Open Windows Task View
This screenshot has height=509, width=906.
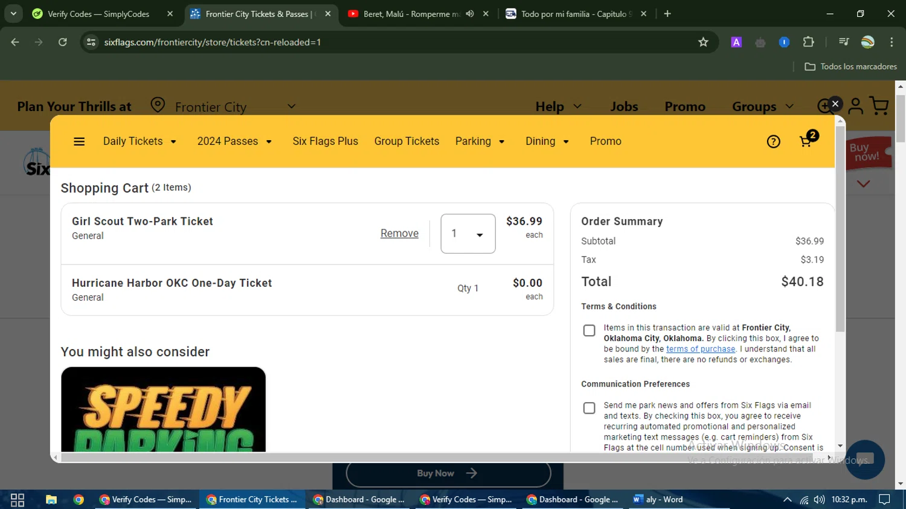coord(18,499)
